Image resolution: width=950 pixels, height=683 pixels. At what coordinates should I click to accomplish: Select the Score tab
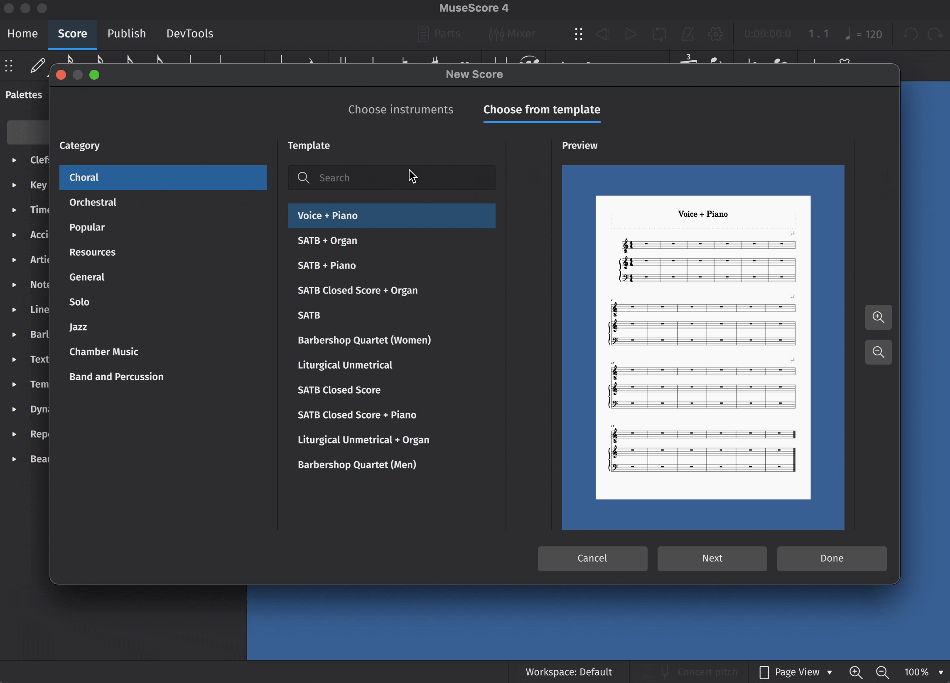tap(72, 34)
